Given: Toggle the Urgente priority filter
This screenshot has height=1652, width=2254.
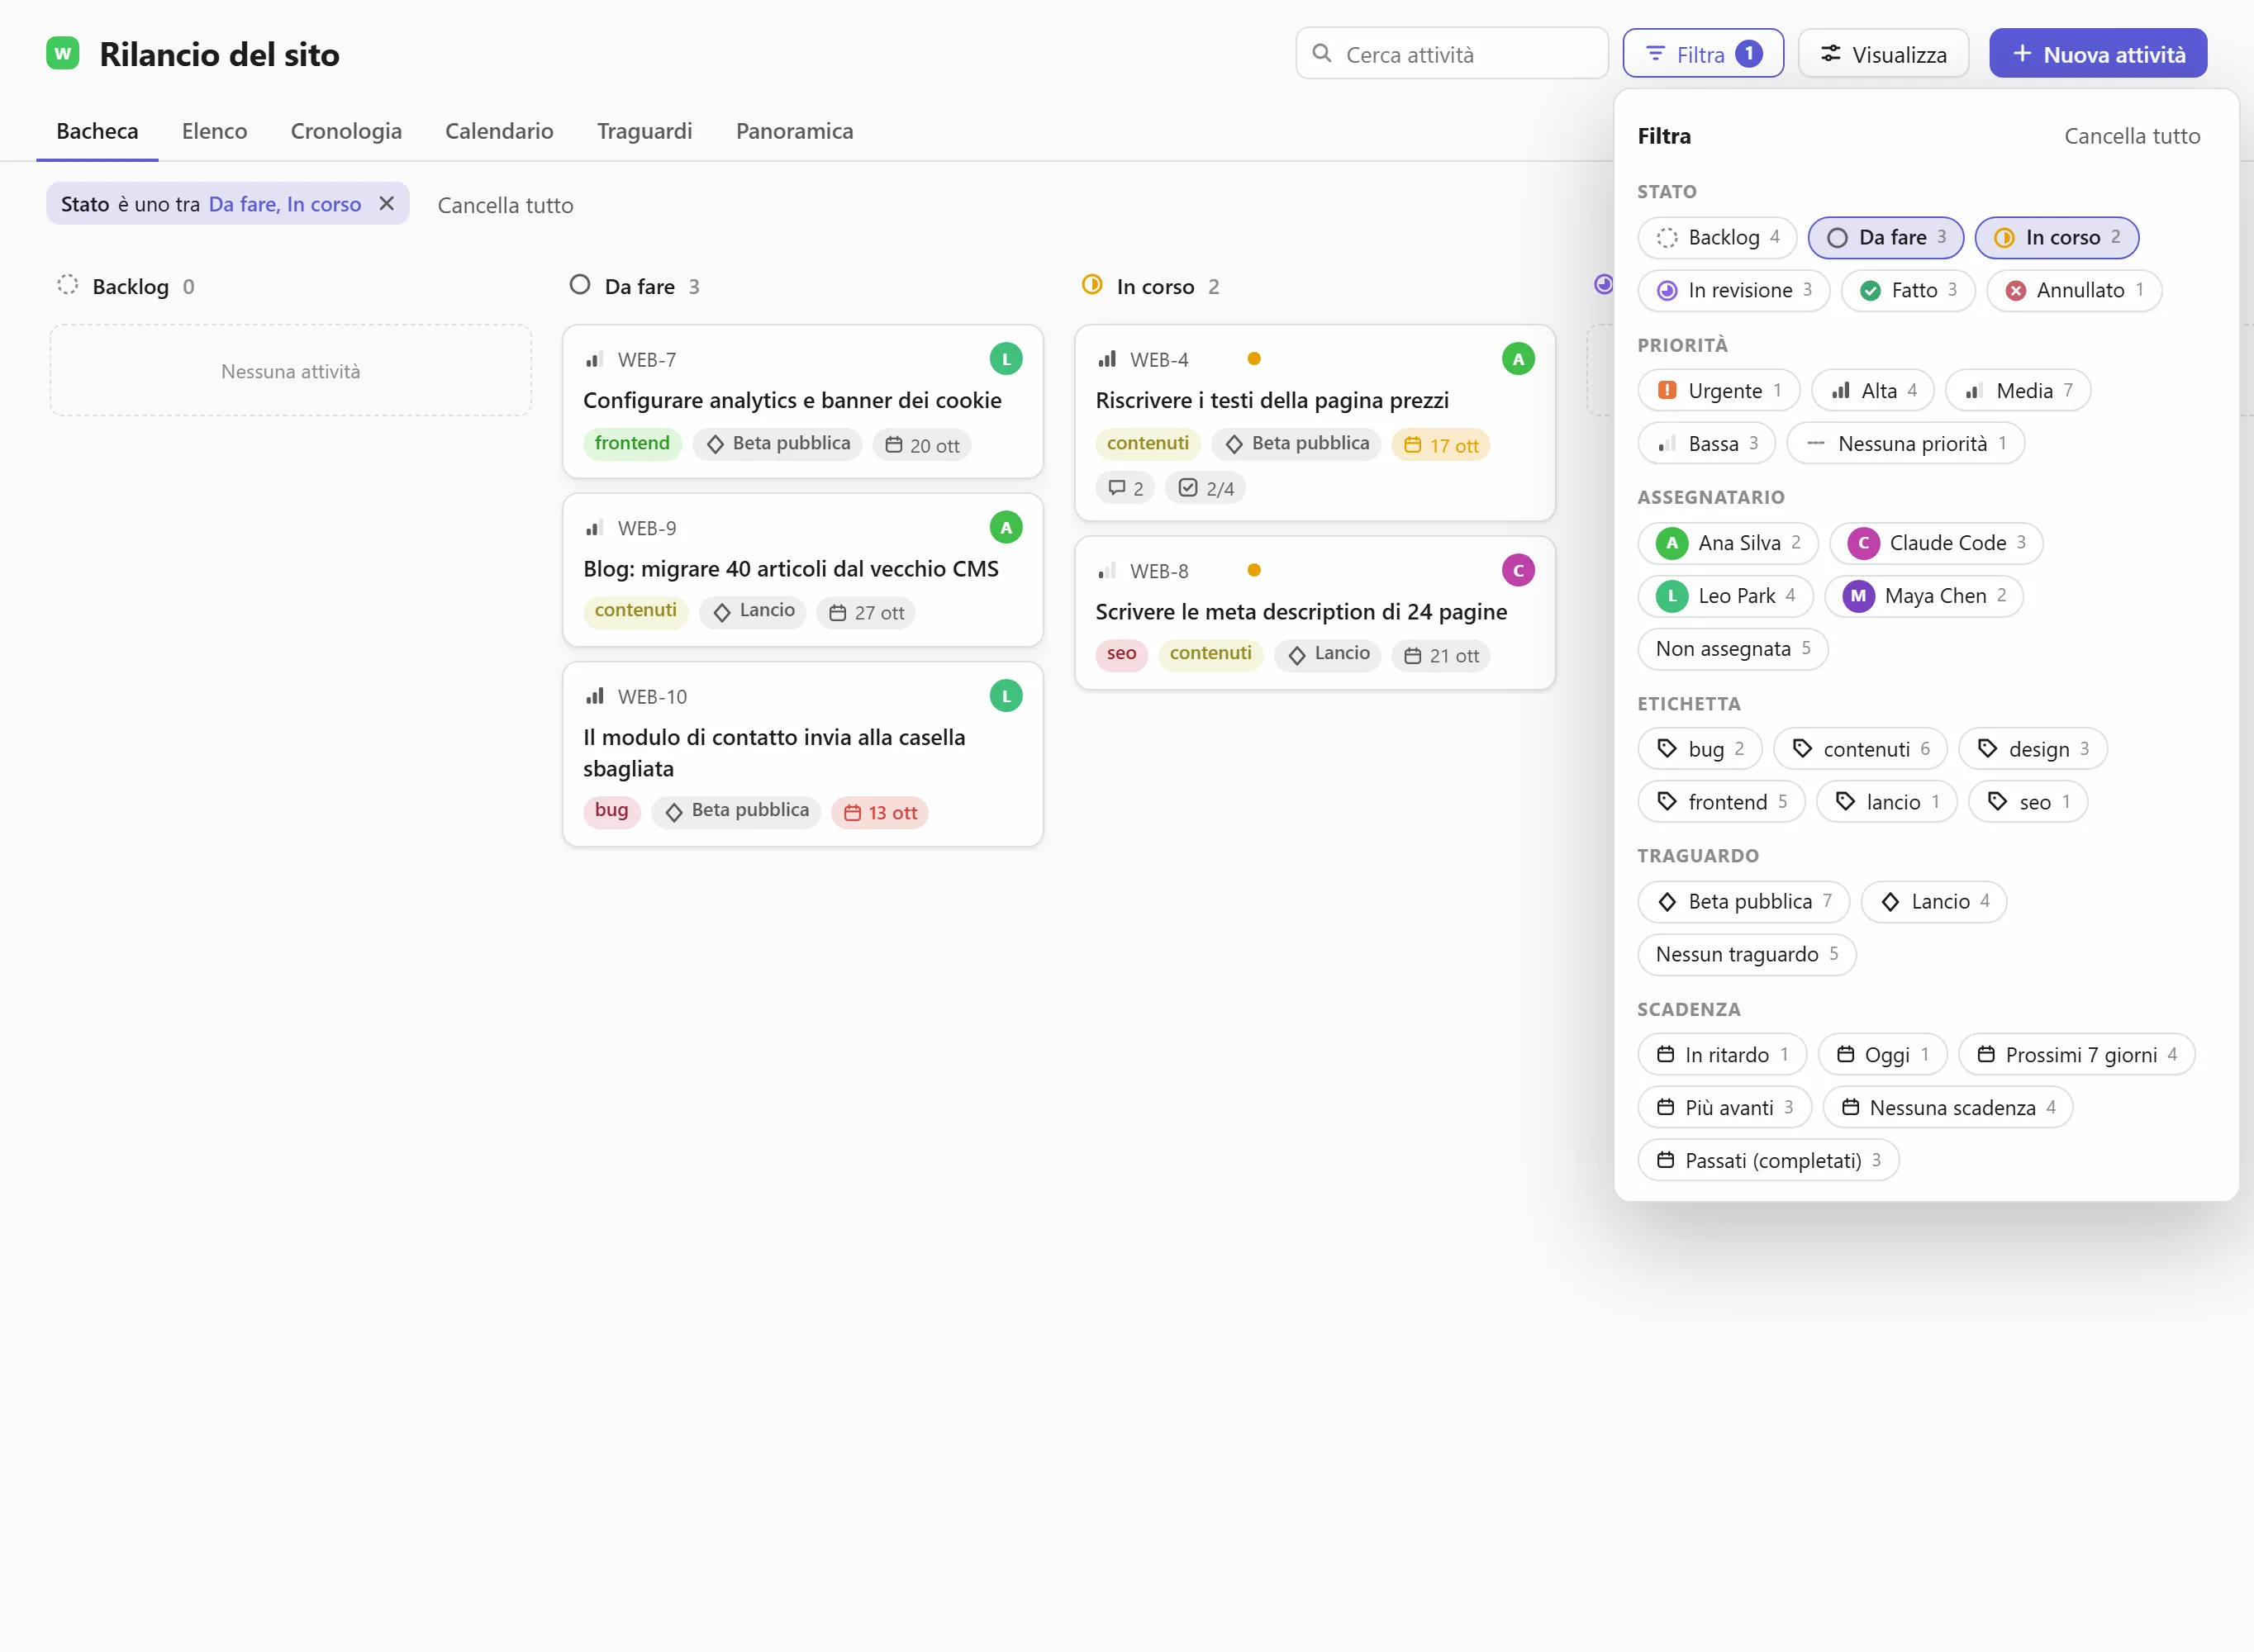Looking at the screenshot, I should click(1719, 390).
